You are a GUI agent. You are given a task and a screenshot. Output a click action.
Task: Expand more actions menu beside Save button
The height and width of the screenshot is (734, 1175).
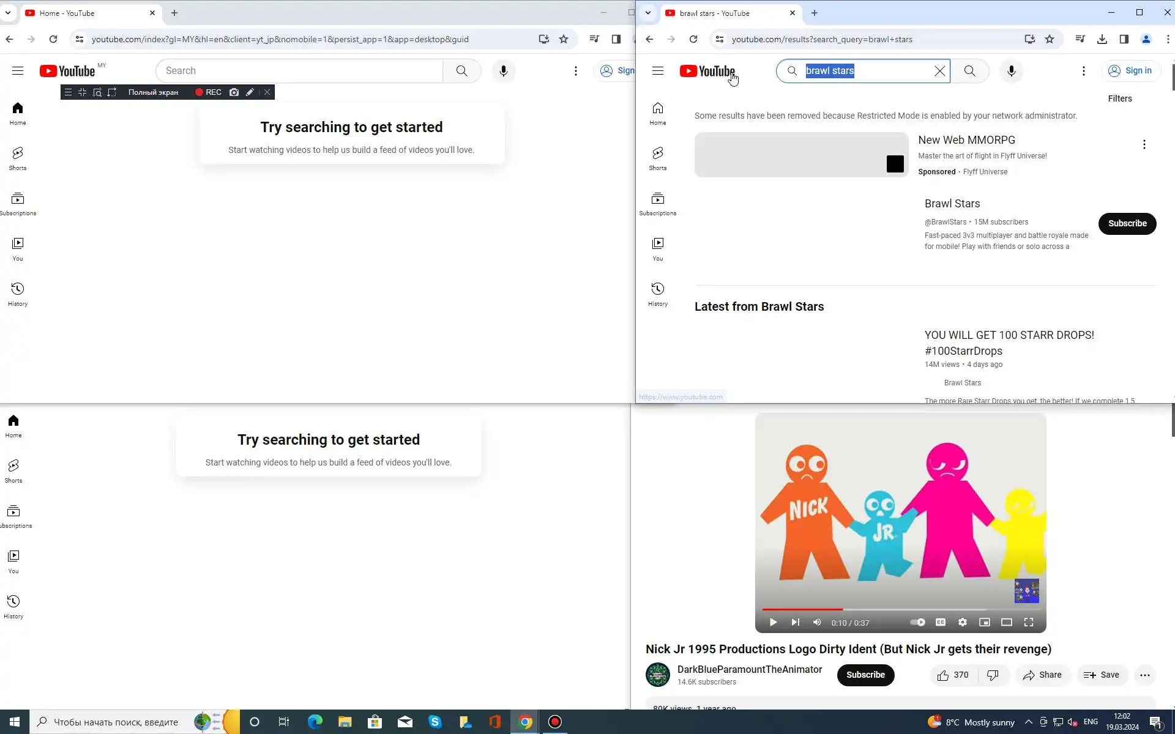click(1144, 675)
